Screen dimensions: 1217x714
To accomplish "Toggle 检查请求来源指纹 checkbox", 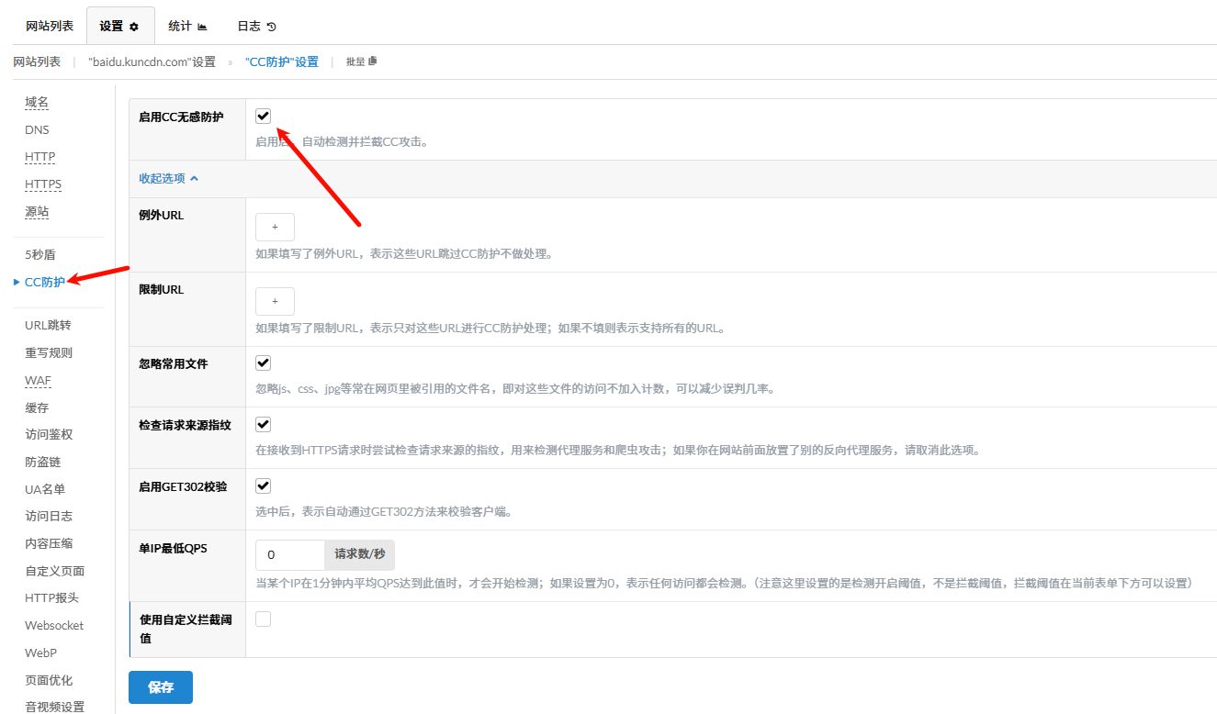I will [x=263, y=424].
